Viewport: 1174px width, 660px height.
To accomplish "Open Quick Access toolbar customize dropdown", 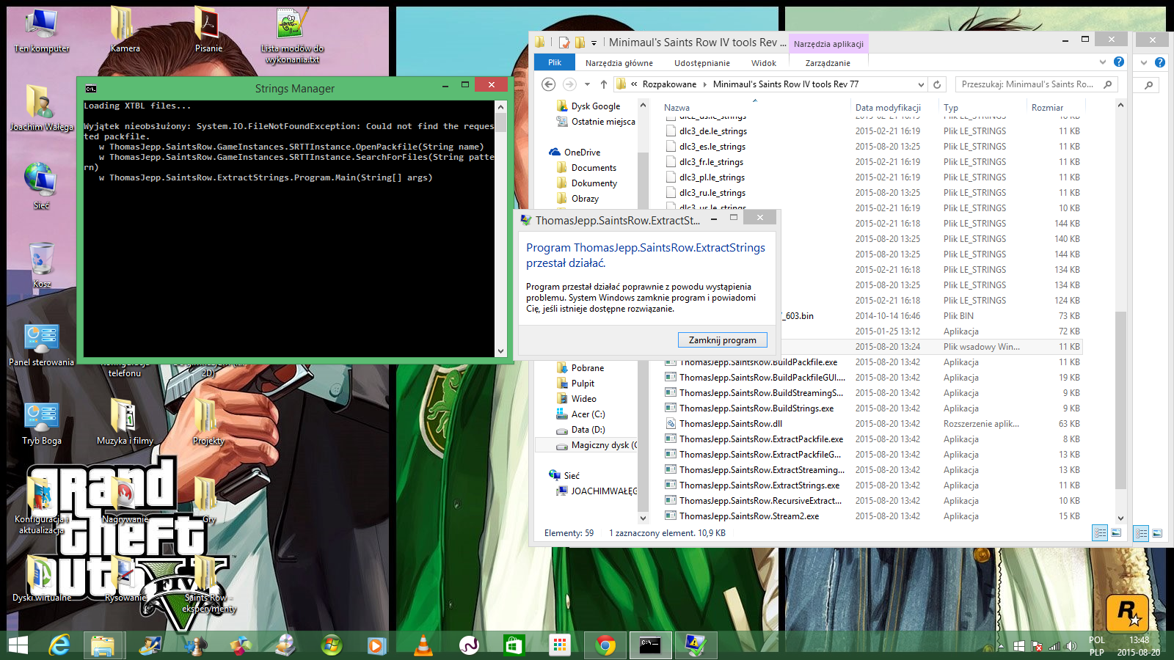I will point(594,43).
